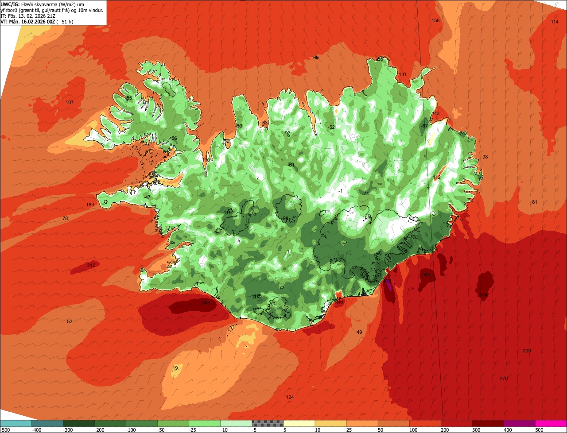Click the value 343 on the south coast
The image size is (567, 433).
[x=339, y=303]
